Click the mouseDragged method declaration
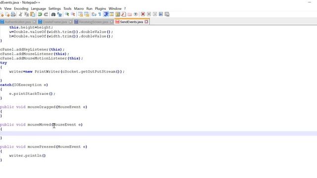The width and height of the screenshot is (317, 178). (x=44, y=107)
